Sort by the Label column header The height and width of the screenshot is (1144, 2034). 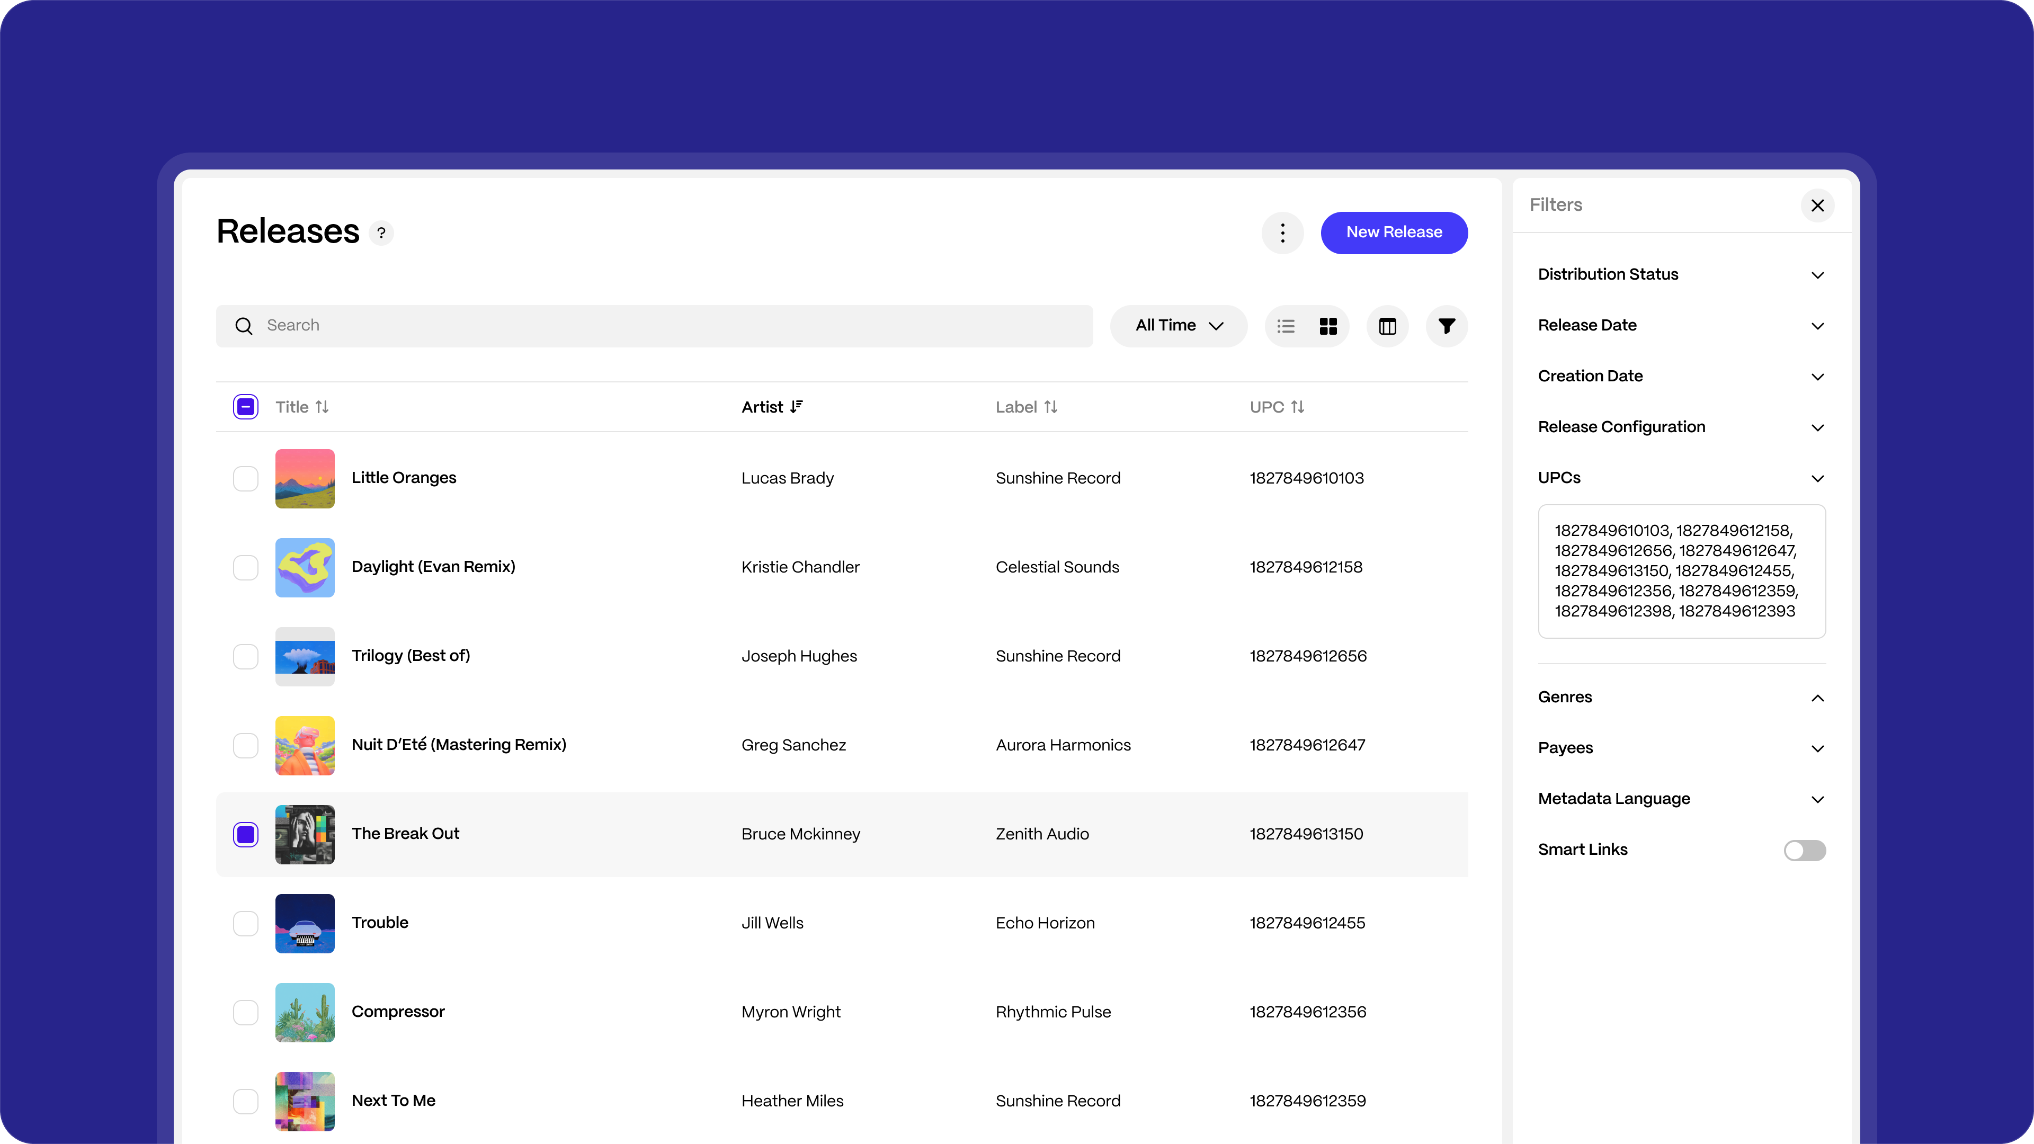pyautogui.click(x=1025, y=407)
